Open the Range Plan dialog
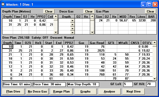Screen dimensions: 159x97 pos(61,92)
